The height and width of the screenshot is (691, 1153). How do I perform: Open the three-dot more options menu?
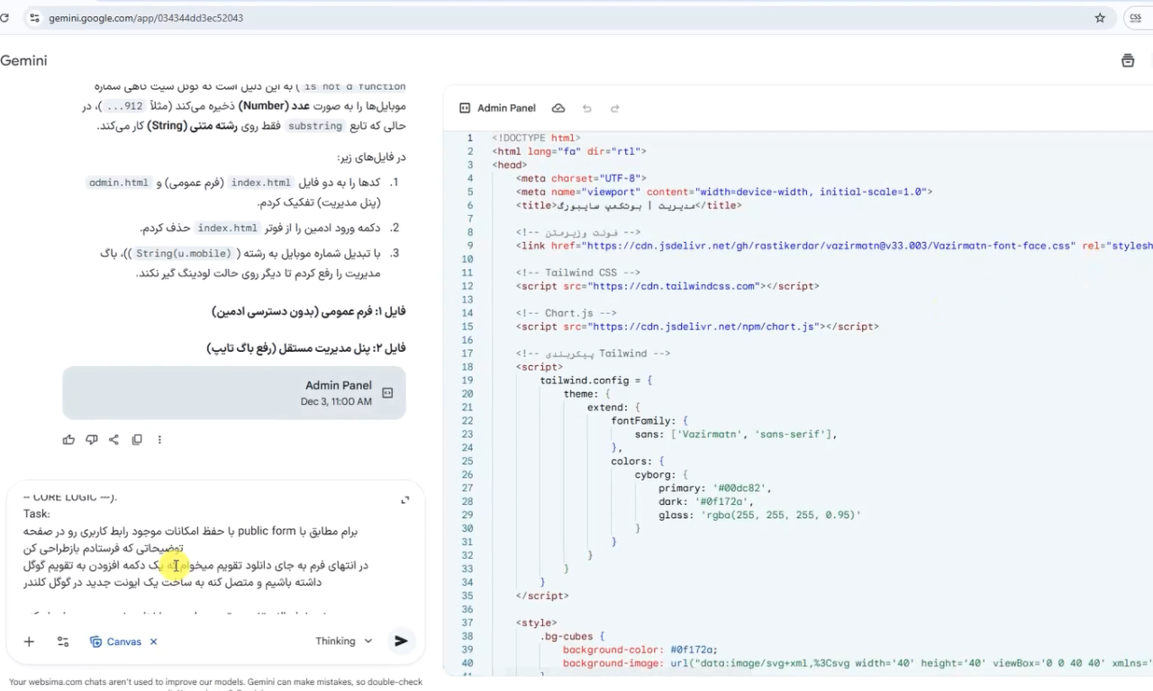[159, 440]
